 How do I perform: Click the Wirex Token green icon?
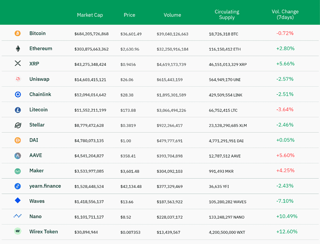point(18,231)
